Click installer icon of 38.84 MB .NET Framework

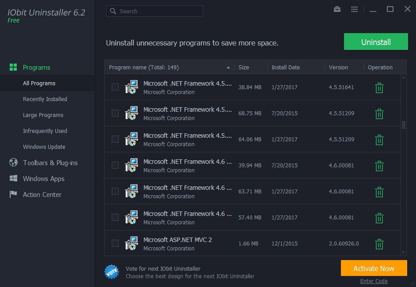point(132,87)
